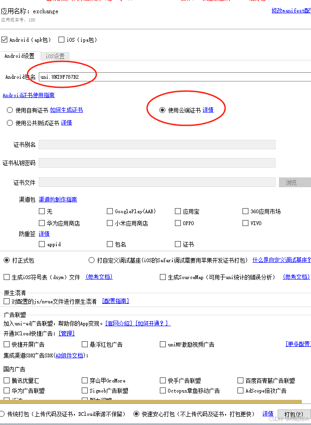The height and width of the screenshot is (425, 311).
Task: Enable the iOS (ipa包) checkbox
Action: [x=62, y=40]
